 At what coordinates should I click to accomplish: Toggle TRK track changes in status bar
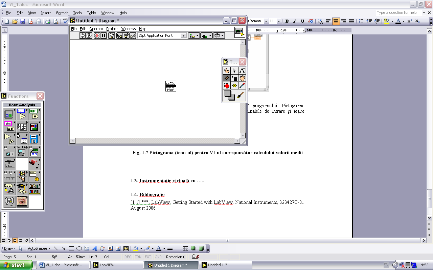pos(138,257)
